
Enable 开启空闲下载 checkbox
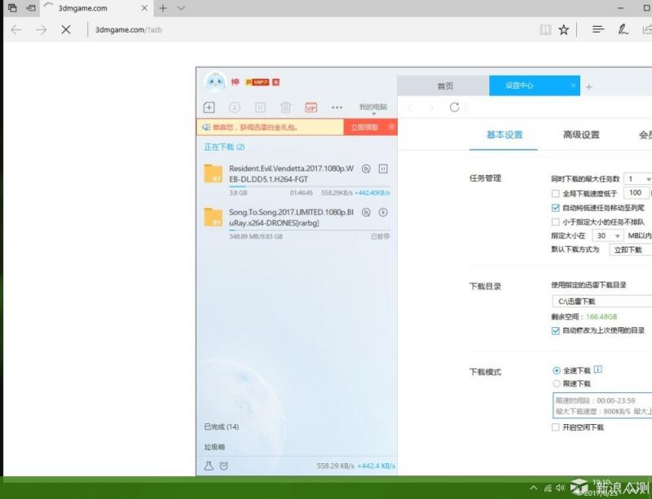[x=555, y=427]
